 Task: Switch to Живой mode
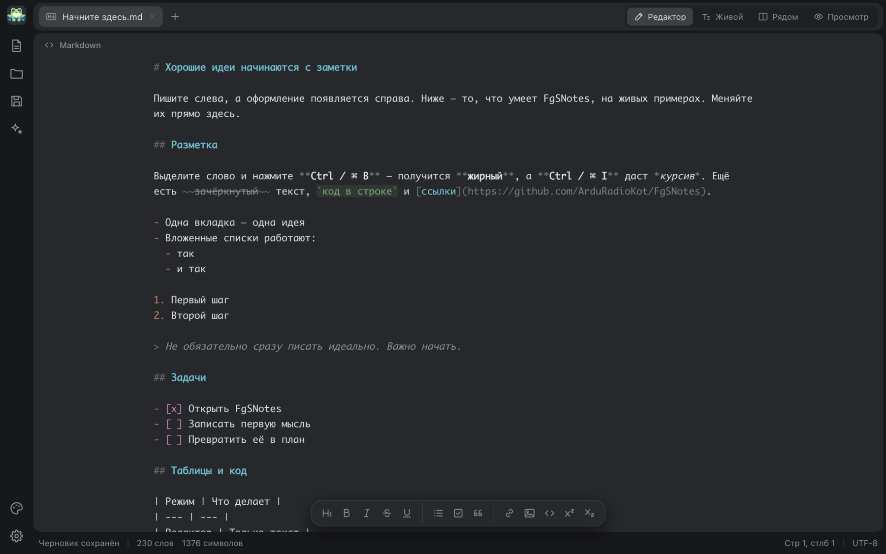(x=722, y=17)
